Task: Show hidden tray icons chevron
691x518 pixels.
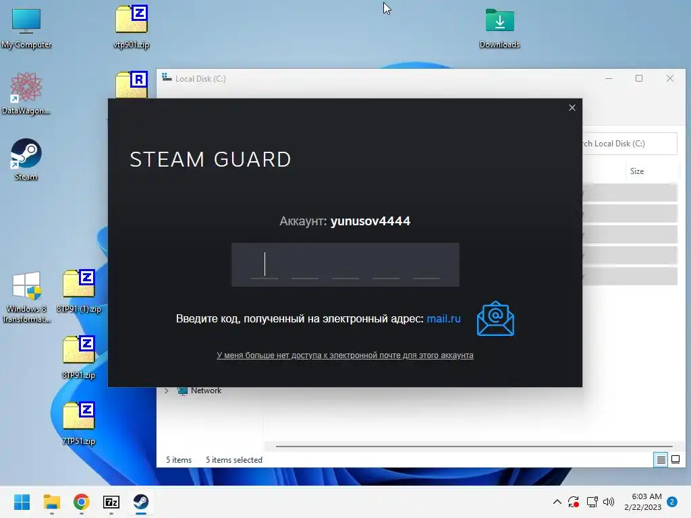Action: 557,502
